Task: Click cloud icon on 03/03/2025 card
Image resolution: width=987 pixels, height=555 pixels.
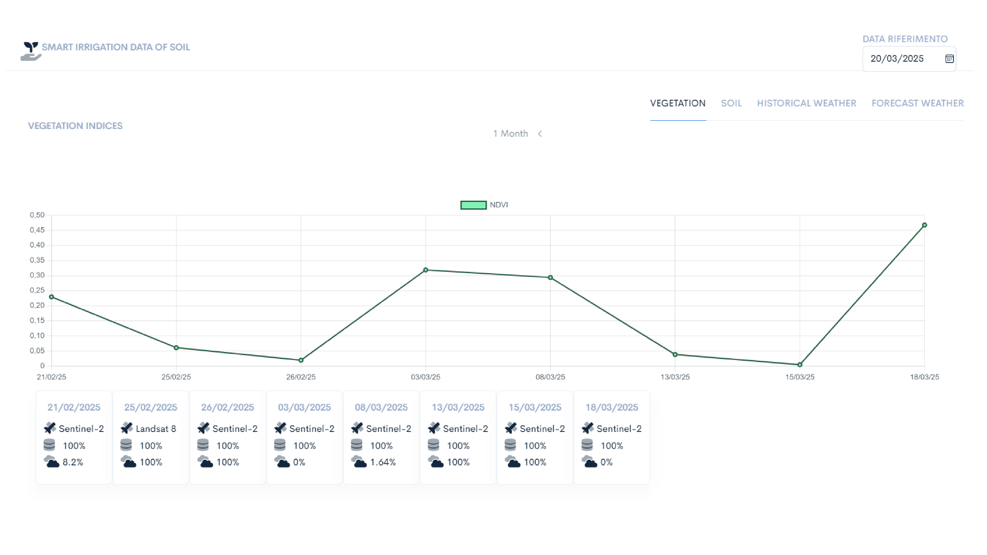Action: point(282,461)
